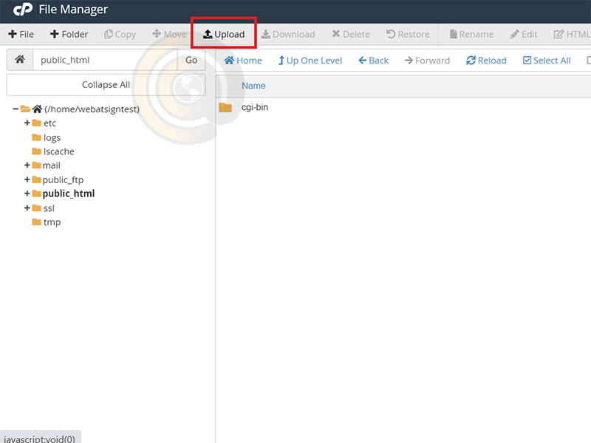
Task: Create a new folder with the Folder button
Action: 69,34
